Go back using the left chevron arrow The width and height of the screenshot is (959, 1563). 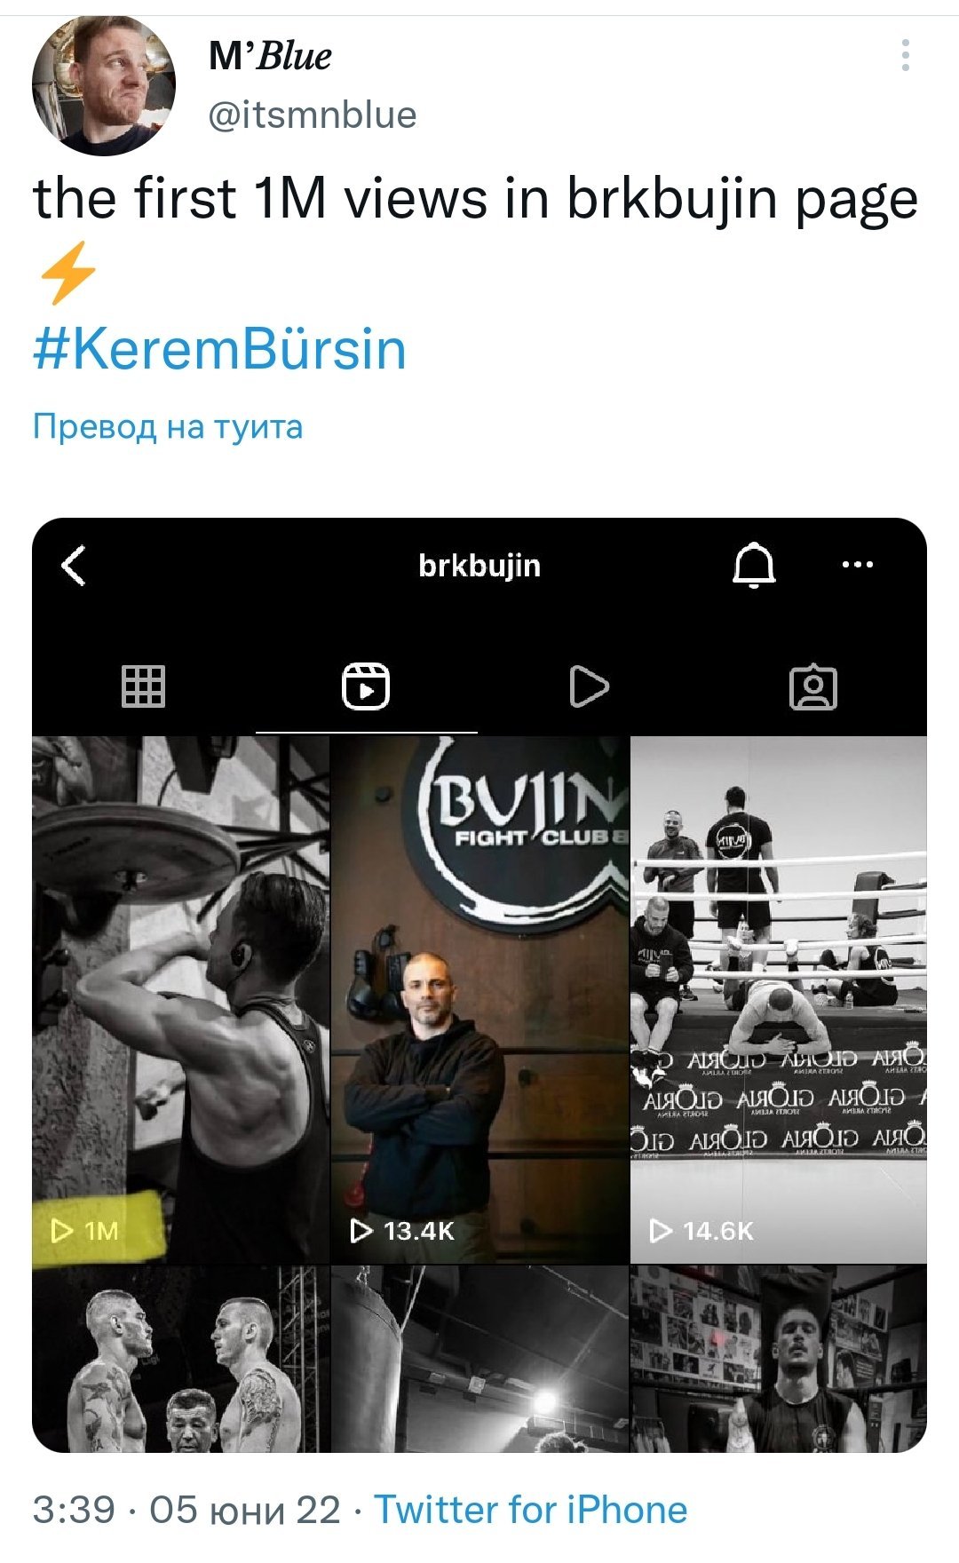tap(75, 565)
